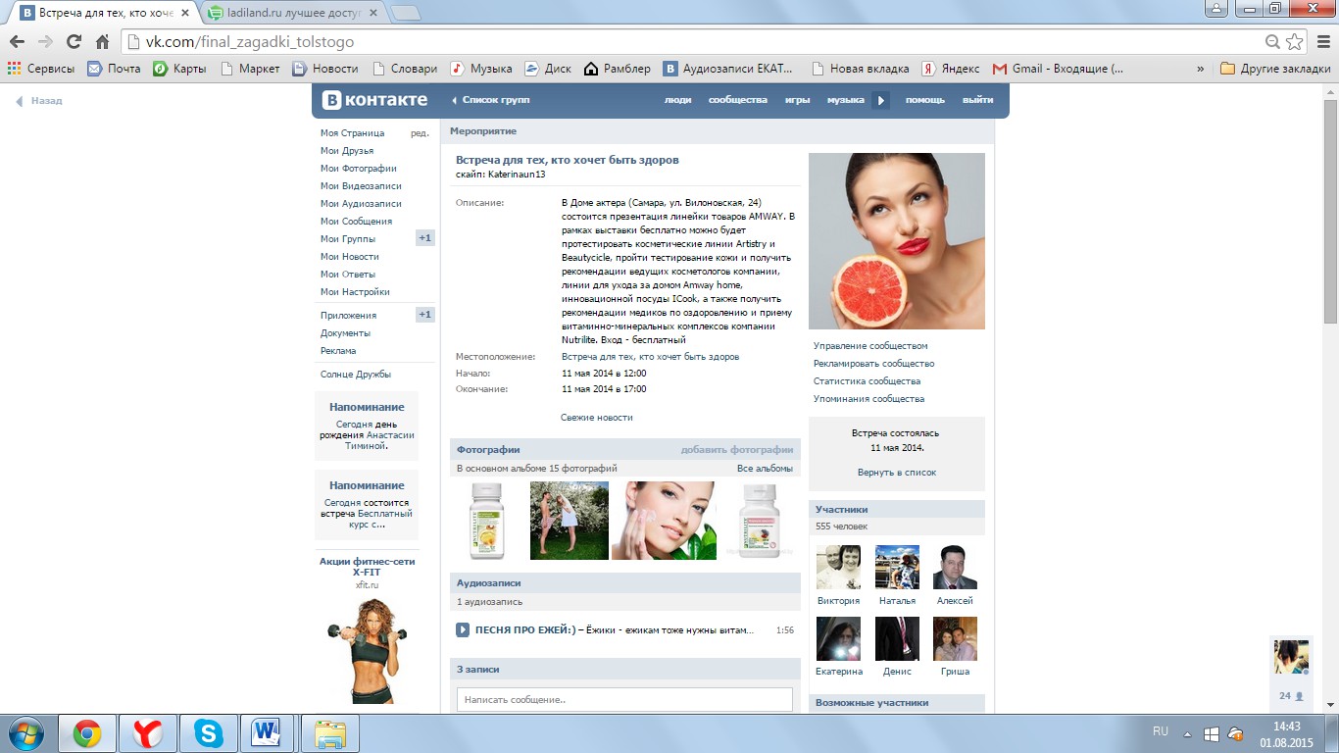
Task: Open the grapefruit woman community photo
Action: pyautogui.click(x=897, y=241)
